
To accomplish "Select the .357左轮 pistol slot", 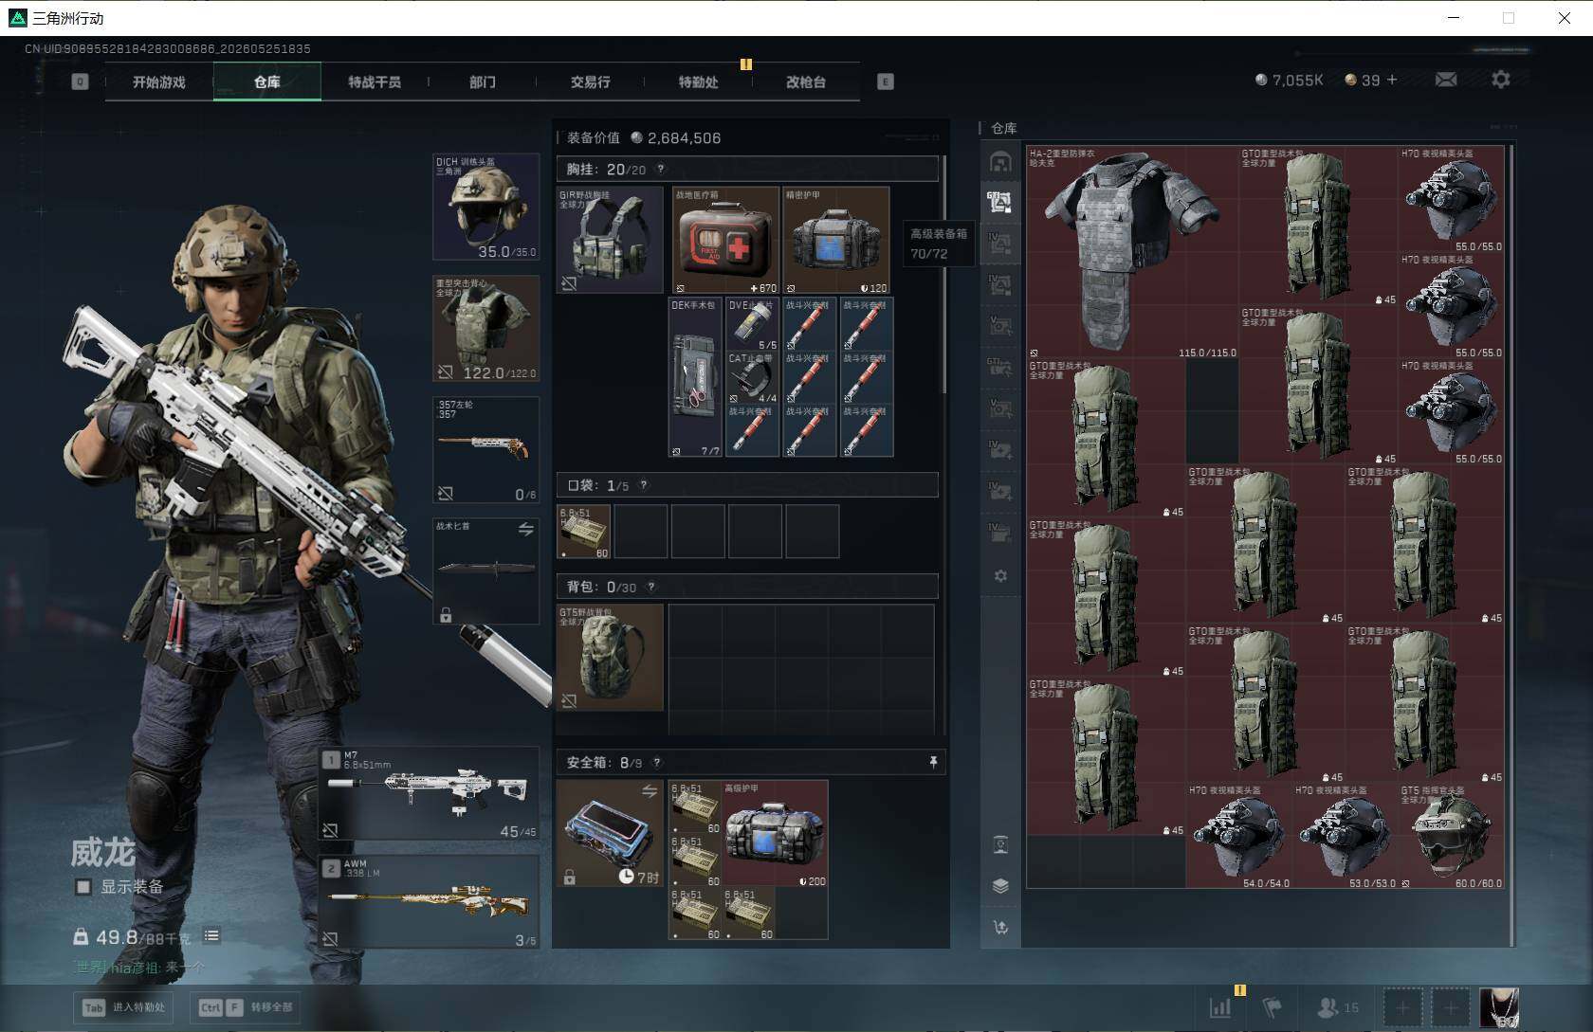I will [486, 450].
